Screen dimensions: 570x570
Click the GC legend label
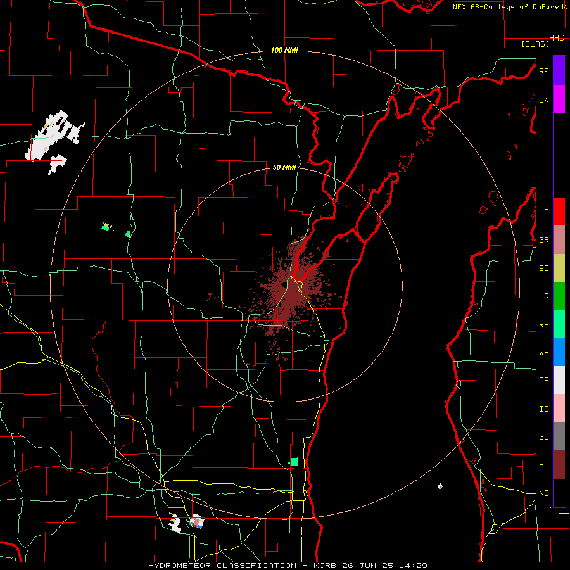[x=543, y=437]
